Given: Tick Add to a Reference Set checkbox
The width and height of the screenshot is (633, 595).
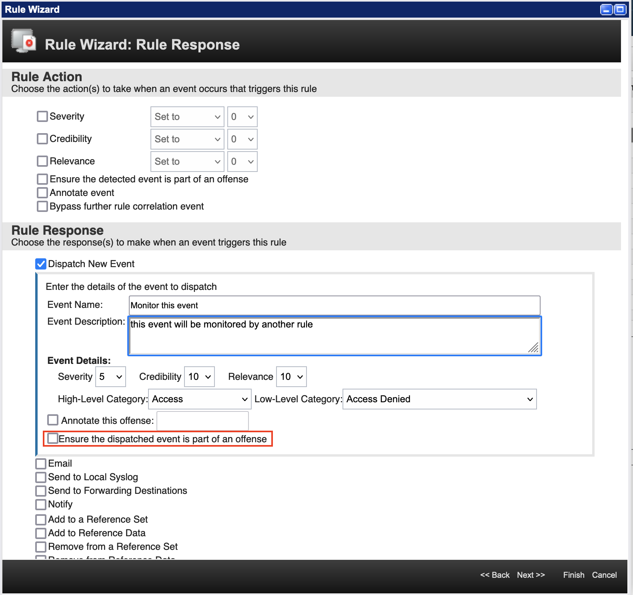Looking at the screenshot, I should click(41, 520).
